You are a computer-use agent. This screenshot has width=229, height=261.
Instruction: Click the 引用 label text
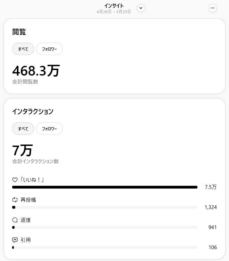26,240
